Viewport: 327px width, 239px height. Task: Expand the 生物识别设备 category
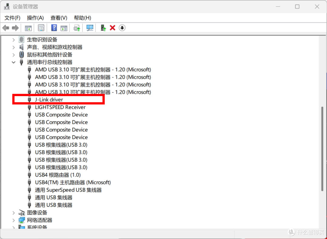(x=14, y=40)
